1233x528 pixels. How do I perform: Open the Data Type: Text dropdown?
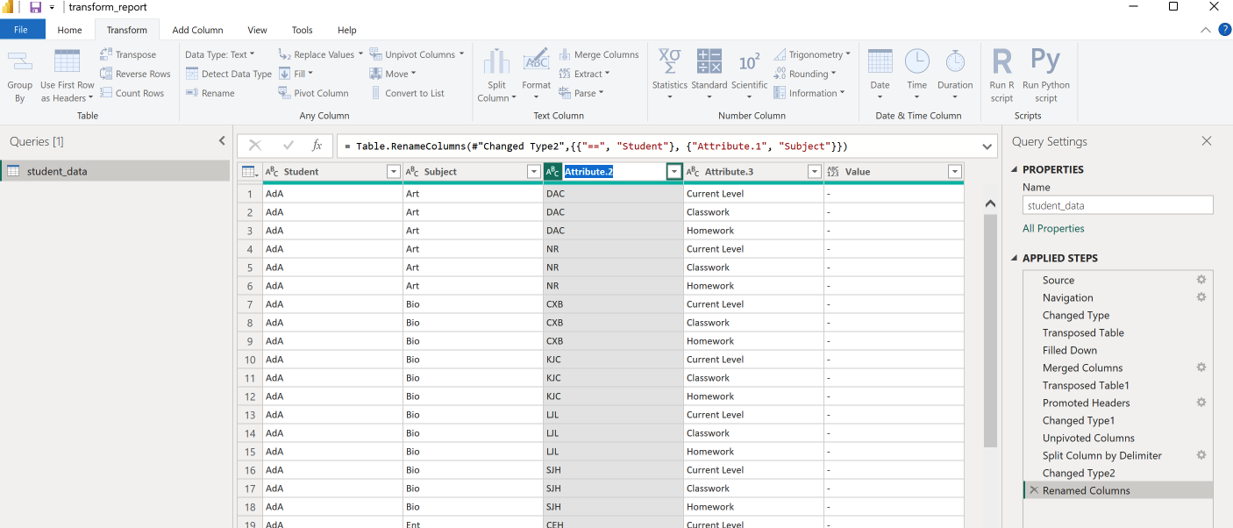click(x=220, y=54)
